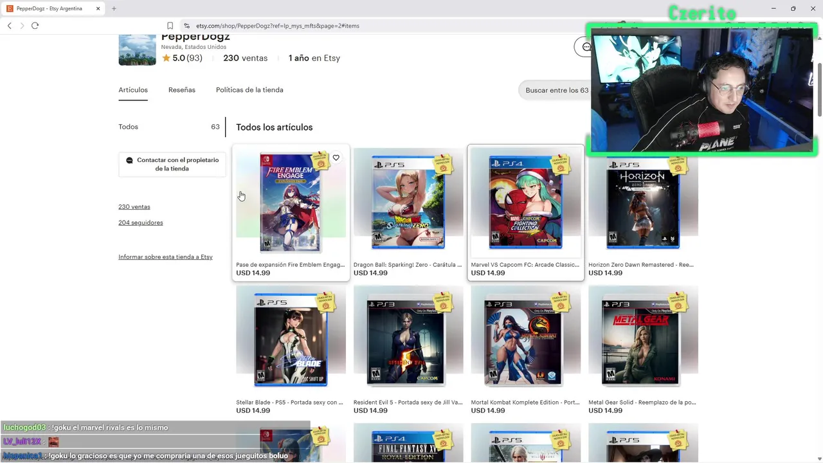Screen dimensions: 823x463
Task: Click Stellar Blade - PS5 listing title
Action: coord(289,403)
